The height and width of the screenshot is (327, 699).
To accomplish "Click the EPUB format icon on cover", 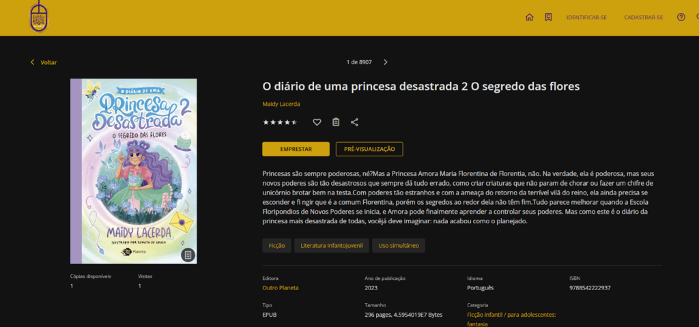I will (x=188, y=255).
